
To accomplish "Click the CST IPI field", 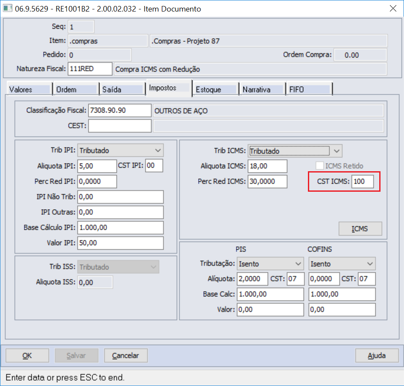I will (x=154, y=165).
